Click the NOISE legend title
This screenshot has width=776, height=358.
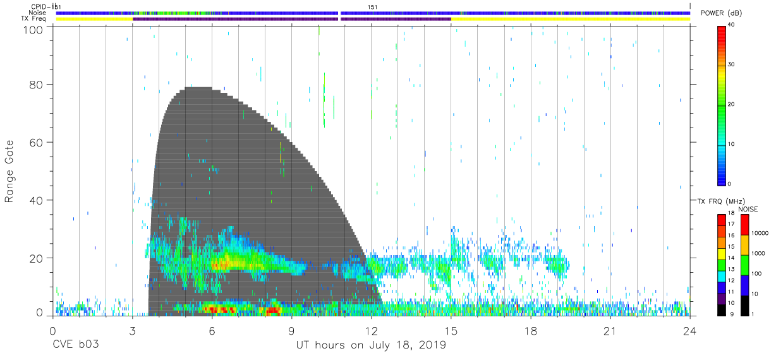coord(748,209)
